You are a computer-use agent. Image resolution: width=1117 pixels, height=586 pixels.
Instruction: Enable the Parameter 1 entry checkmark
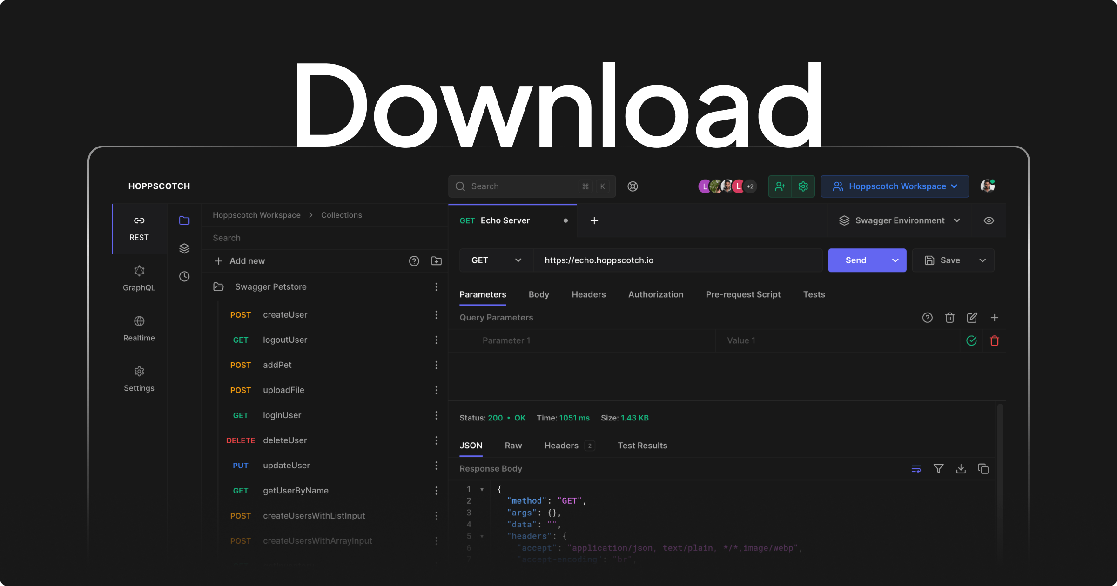click(971, 340)
